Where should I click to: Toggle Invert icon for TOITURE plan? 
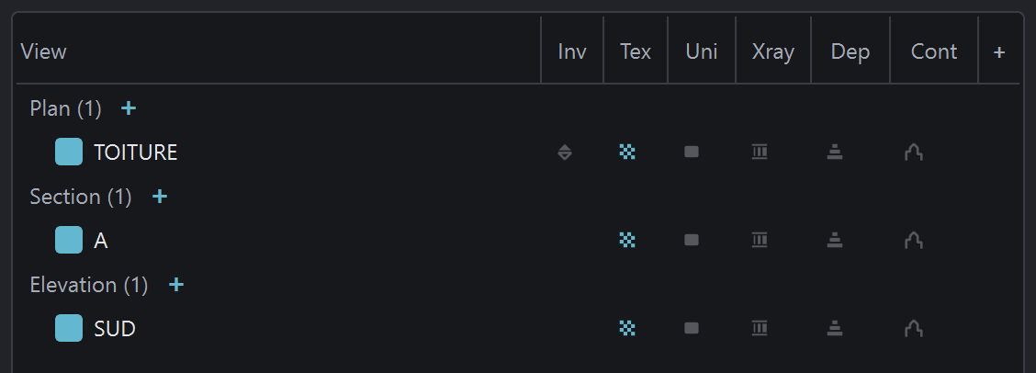click(x=565, y=153)
